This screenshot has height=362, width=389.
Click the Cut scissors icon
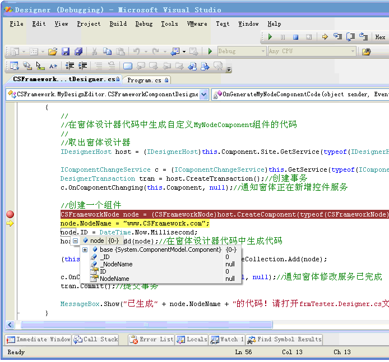tap(95, 51)
